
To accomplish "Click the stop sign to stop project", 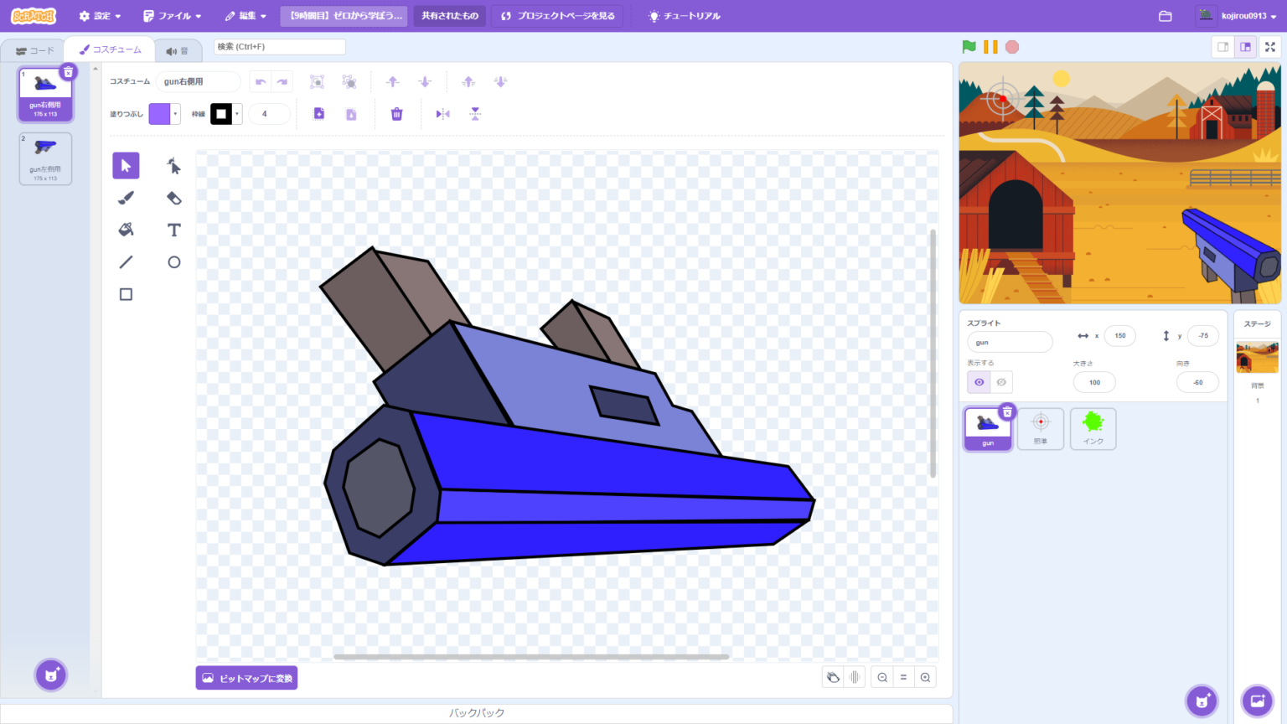I will click(1011, 47).
